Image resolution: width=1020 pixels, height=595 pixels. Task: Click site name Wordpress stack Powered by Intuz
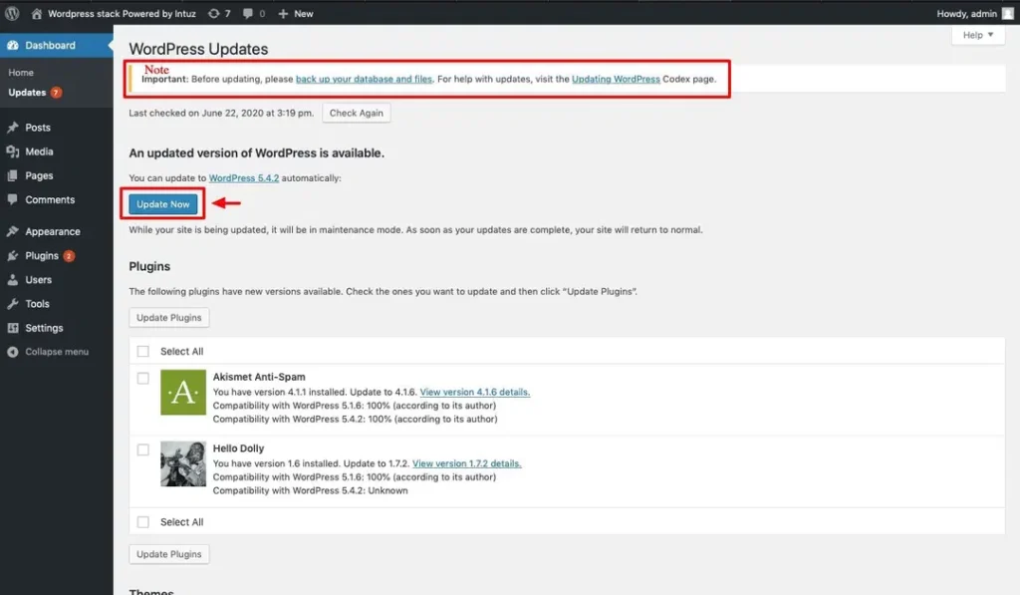tap(122, 13)
